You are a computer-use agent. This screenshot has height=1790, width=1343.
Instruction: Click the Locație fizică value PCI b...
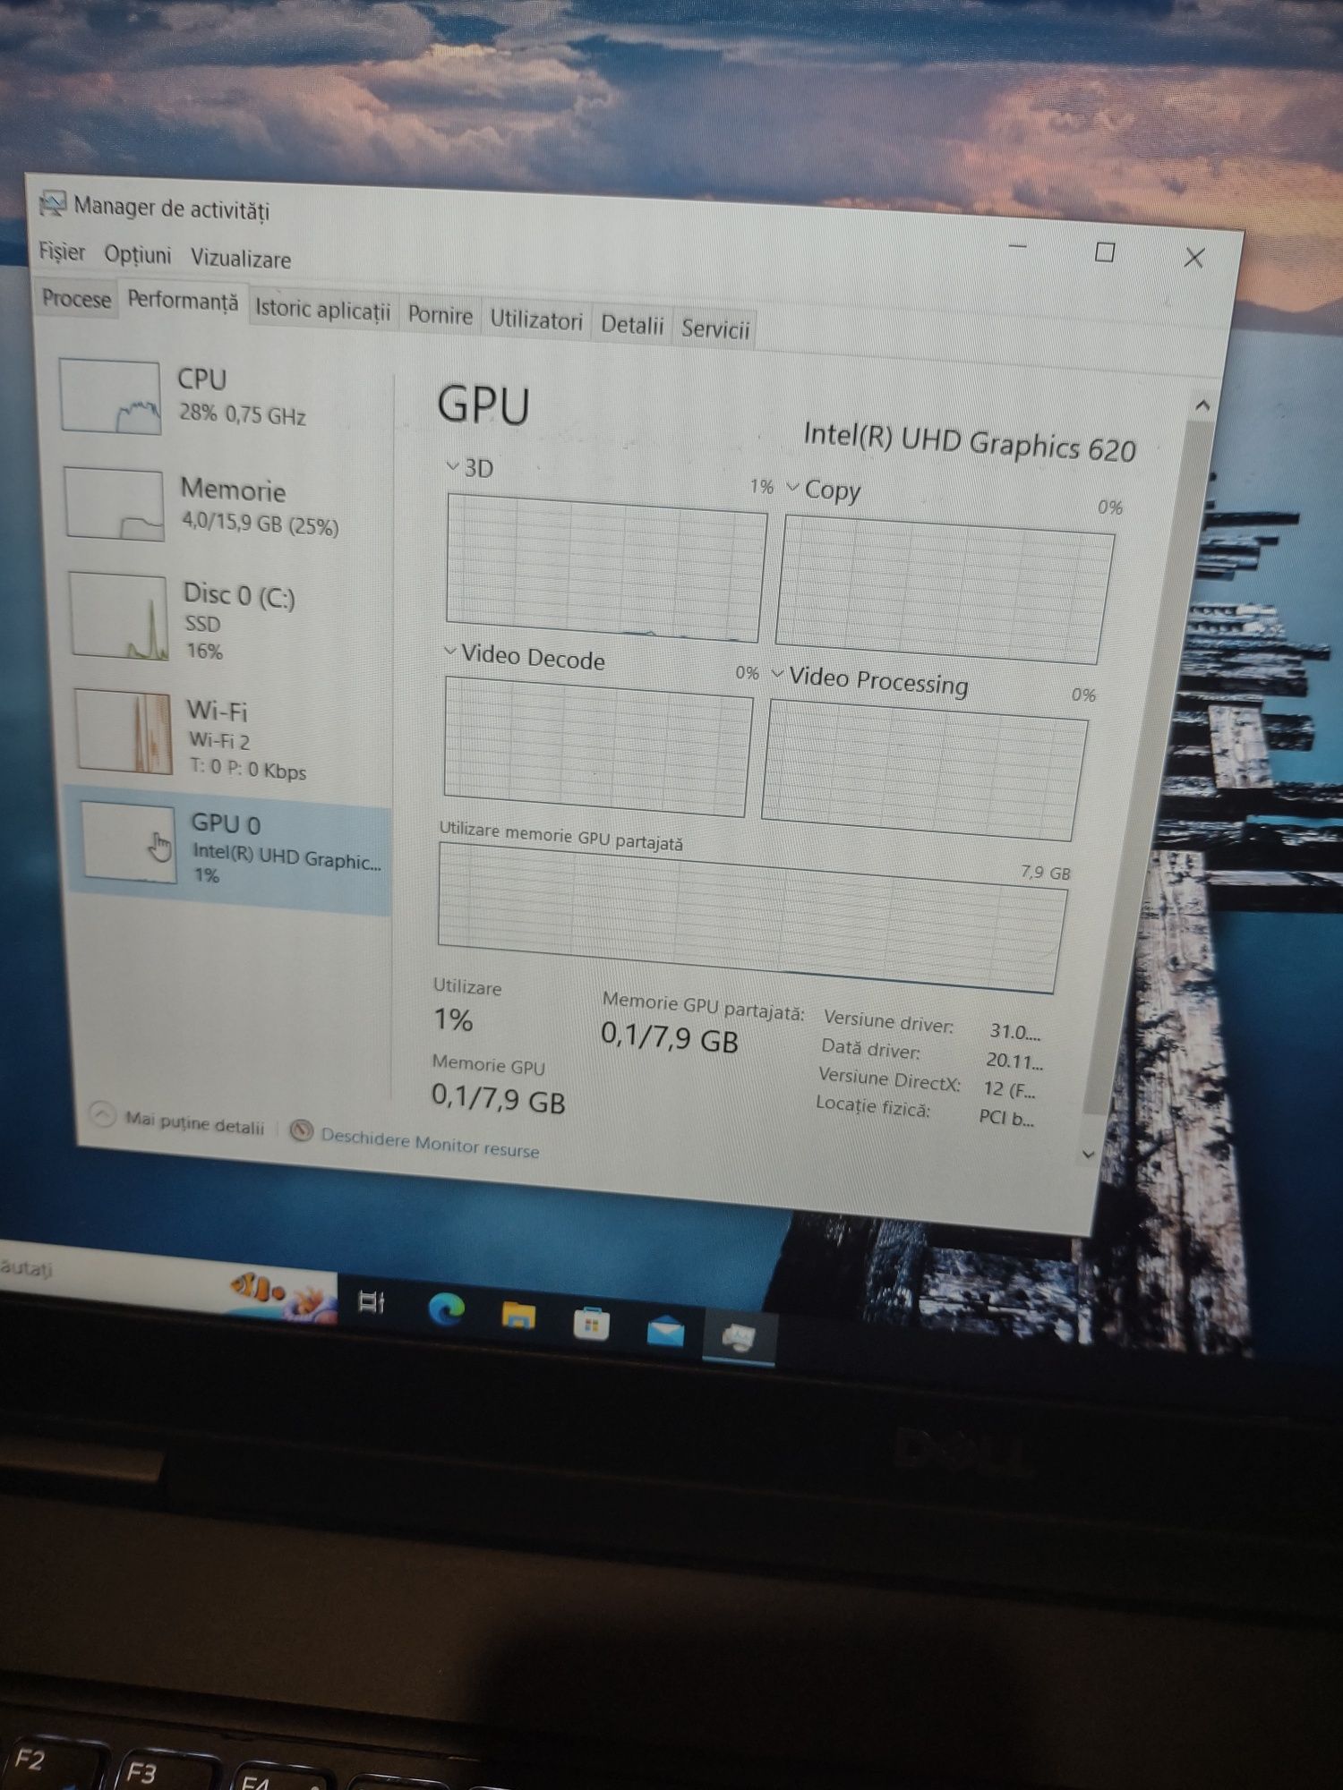1006,1118
